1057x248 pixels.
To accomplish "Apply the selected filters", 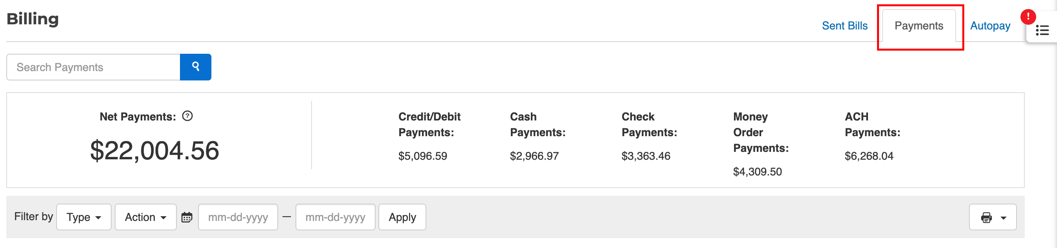I will click(402, 217).
